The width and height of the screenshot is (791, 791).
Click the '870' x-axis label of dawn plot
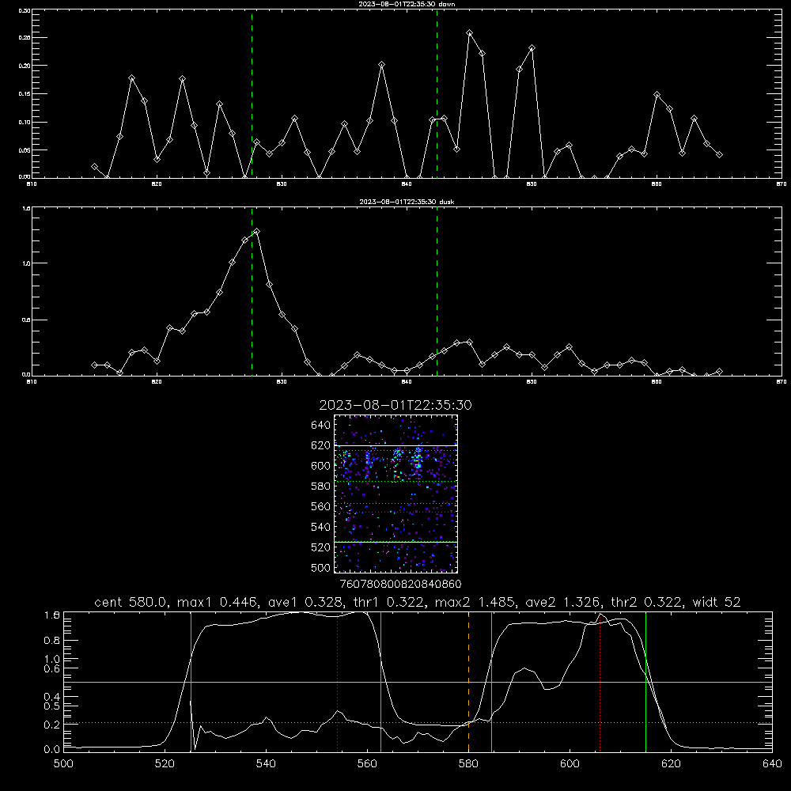click(x=782, y=184)
